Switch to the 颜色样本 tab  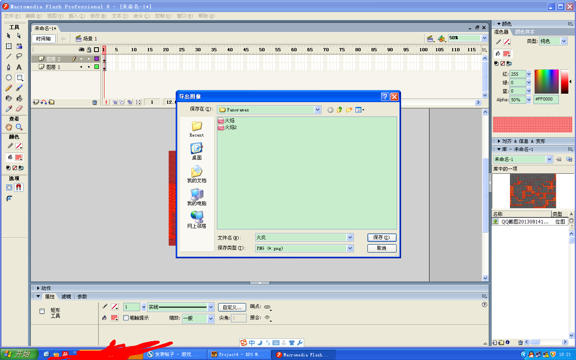pos(525,32)
